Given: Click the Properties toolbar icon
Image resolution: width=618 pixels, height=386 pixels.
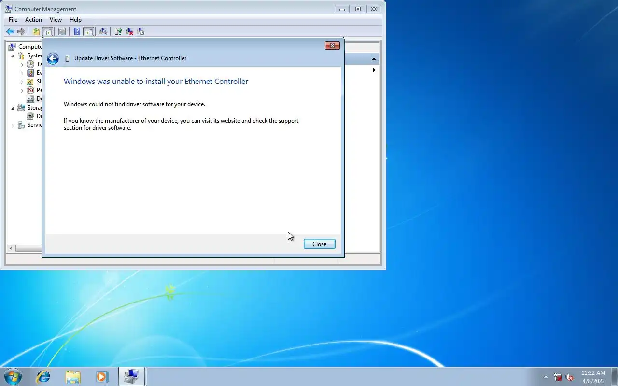Looking at the screenshot, I should tap(62, 31).
